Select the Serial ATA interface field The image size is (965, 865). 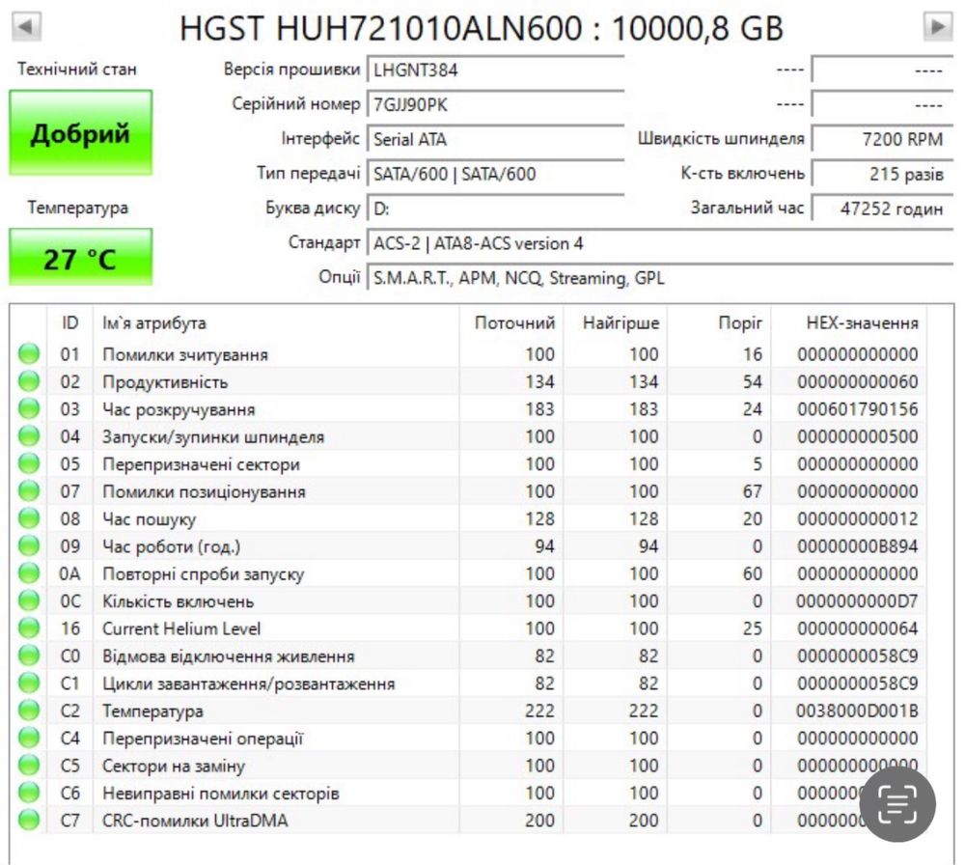pos(495,139)
